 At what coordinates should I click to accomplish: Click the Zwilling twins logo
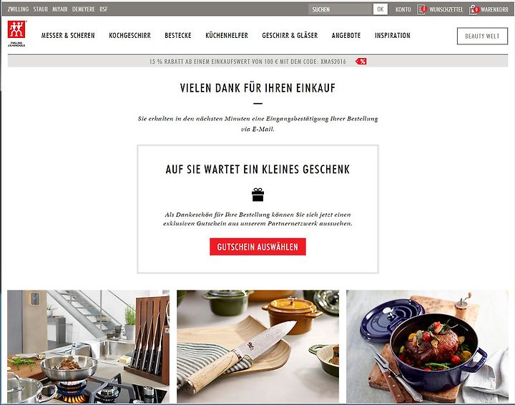pos(16,34)
